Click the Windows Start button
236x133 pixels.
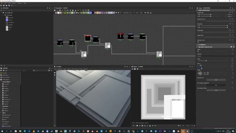[2, 131]
